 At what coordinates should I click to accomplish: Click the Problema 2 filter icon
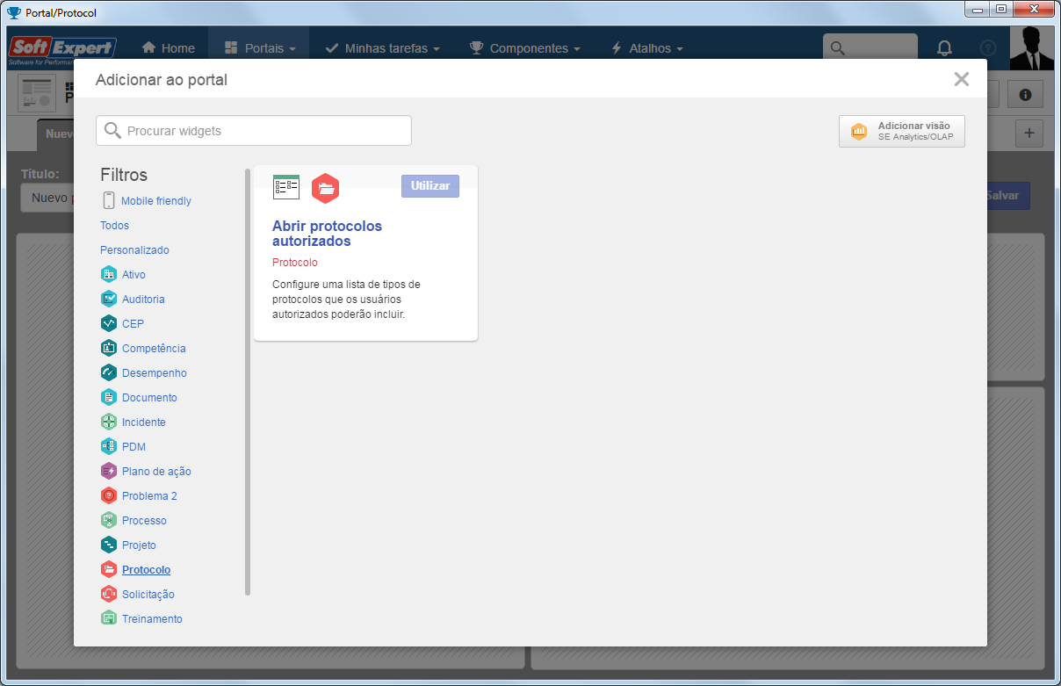(x=109, y=495)
